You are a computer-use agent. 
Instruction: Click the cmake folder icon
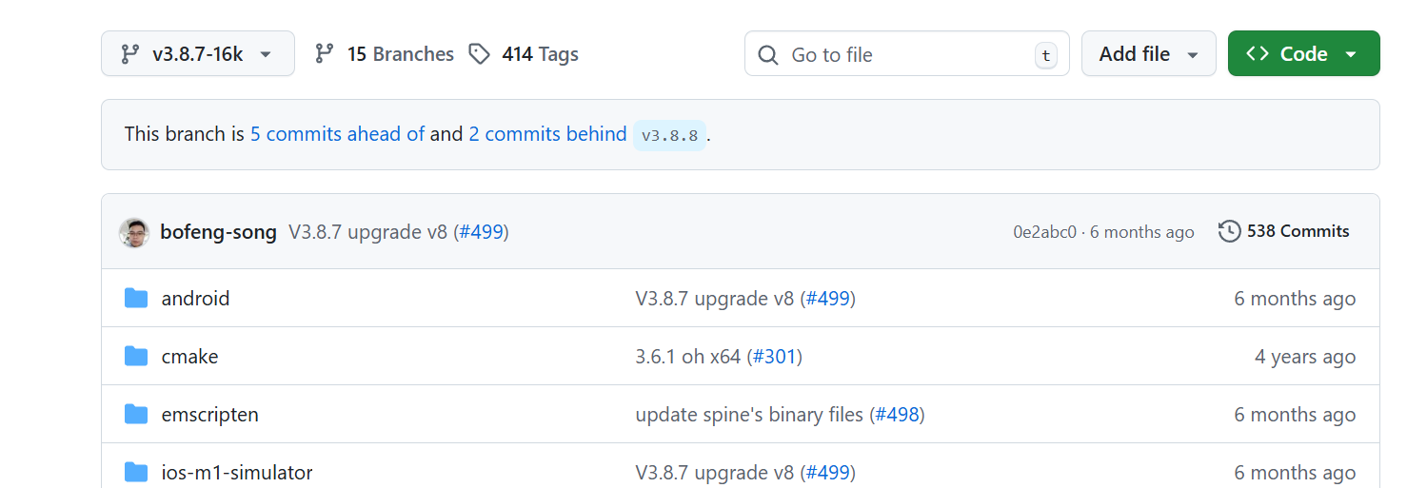pos(136,357)
